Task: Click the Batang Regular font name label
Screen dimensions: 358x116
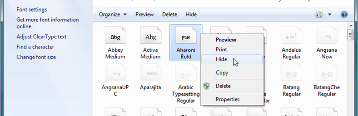Action: (291, 91)
